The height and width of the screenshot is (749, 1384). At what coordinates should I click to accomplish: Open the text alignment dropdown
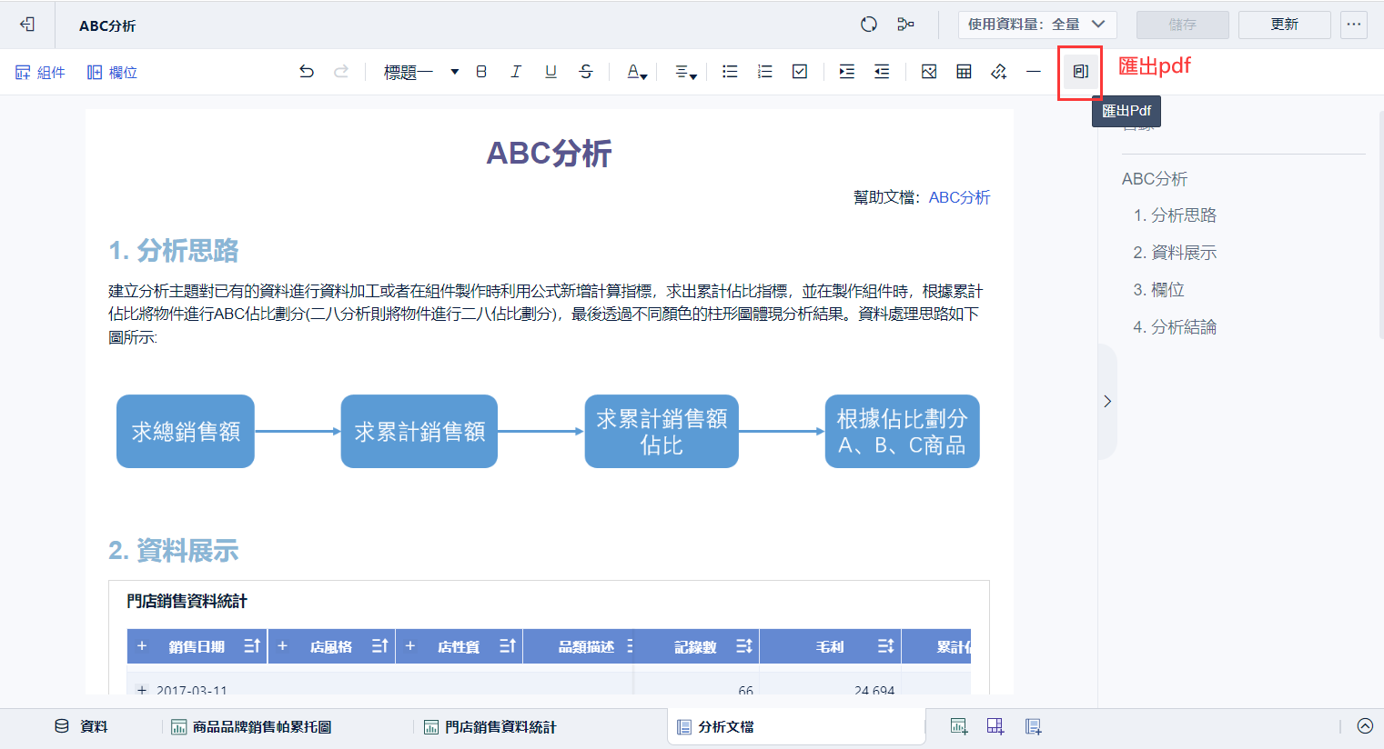click(x=686, y=72)
